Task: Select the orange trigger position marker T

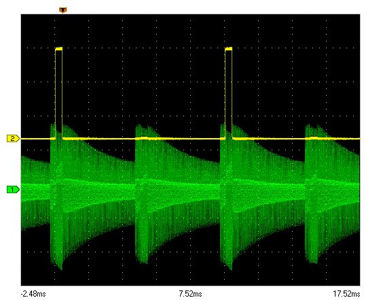Action: coord(63,10)
